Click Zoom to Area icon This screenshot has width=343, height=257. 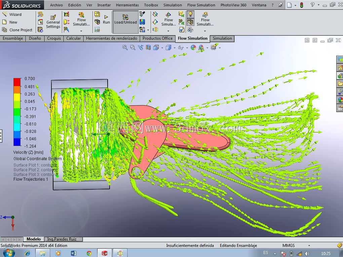coord(133,47)
